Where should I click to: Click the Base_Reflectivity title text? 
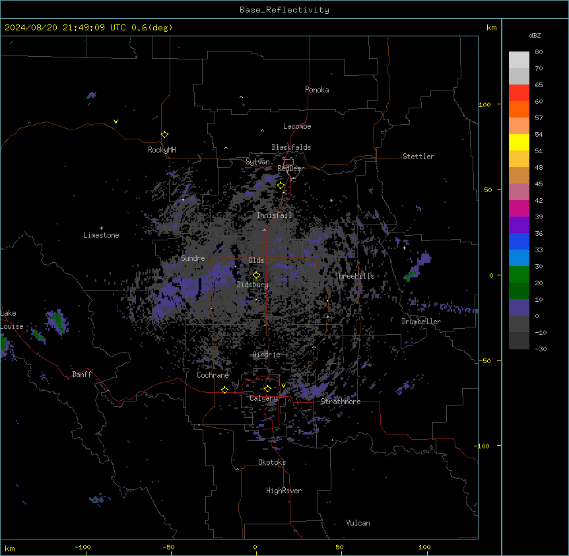click(x=284, y=10)
